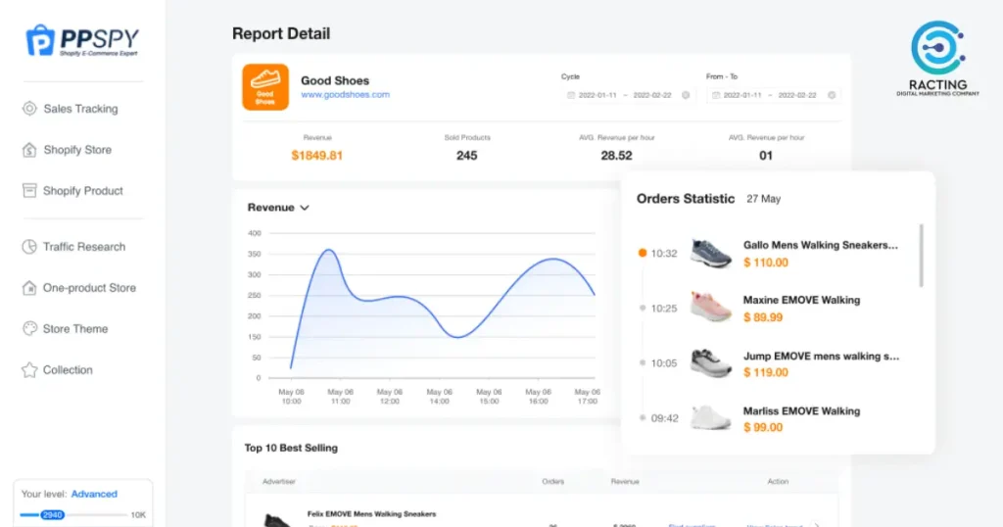Click the Revenue column header in table
Image resolution: width=1003 pixels, height=527 pixels.
625,482
